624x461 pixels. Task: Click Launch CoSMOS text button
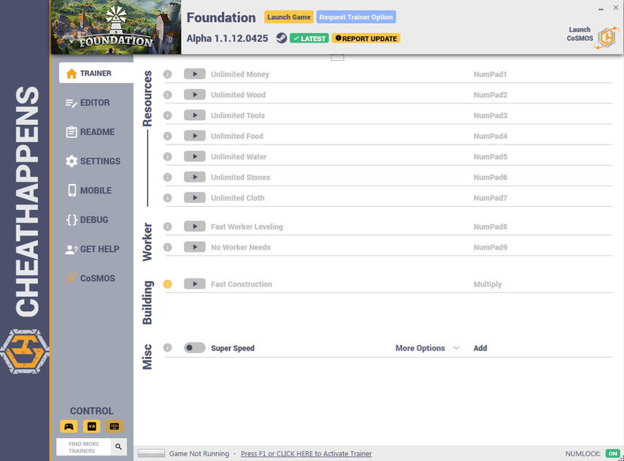coord(580,34)
